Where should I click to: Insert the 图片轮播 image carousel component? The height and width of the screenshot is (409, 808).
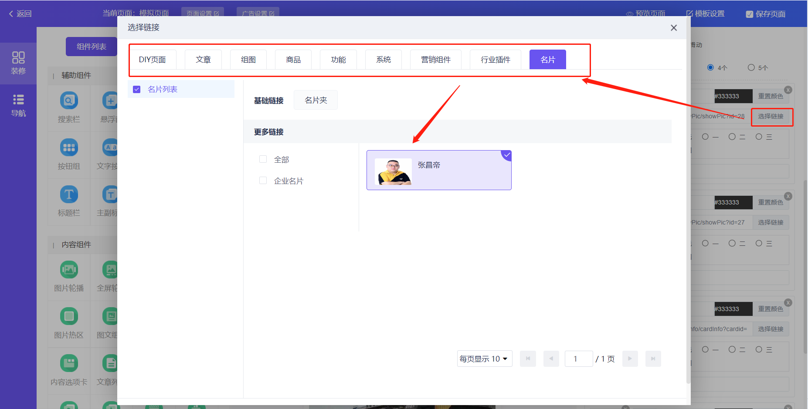[x=69, y=270]
